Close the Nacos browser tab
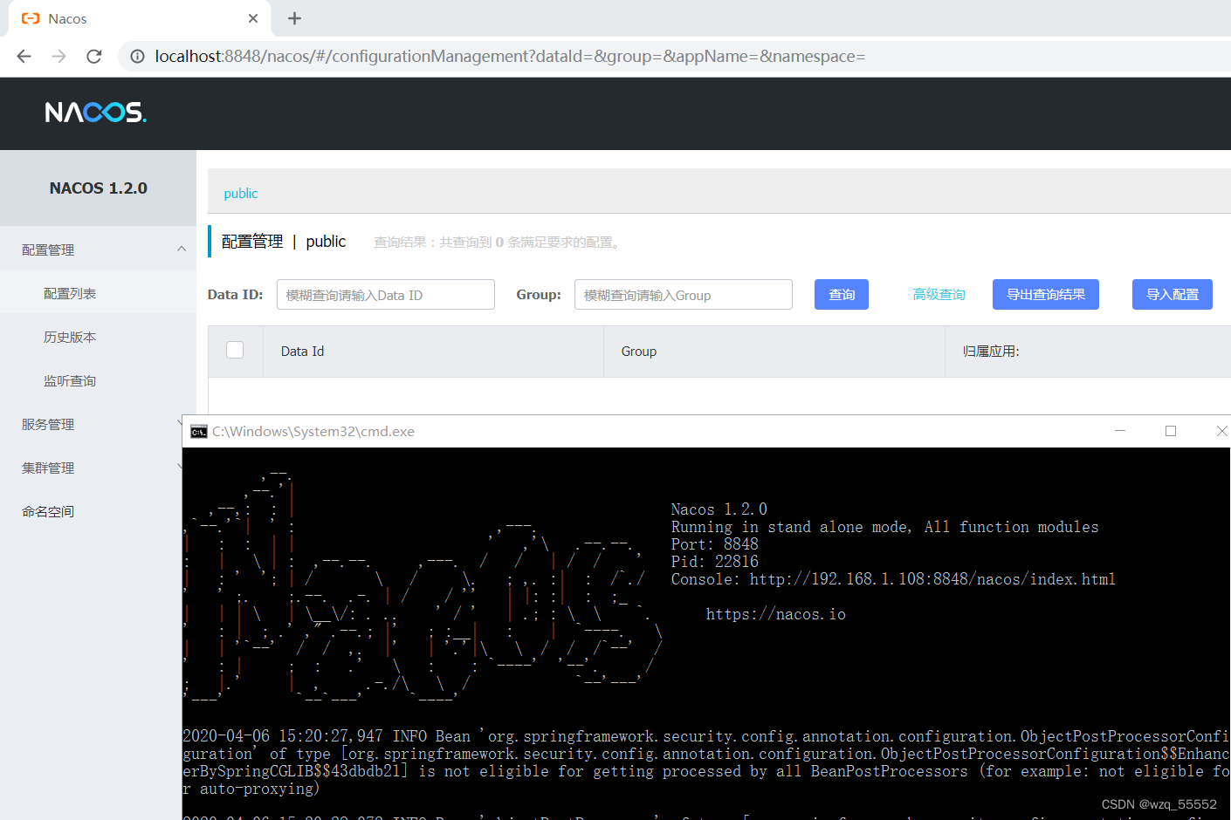This screenshot has width=1231, height=820. [253, 18]
